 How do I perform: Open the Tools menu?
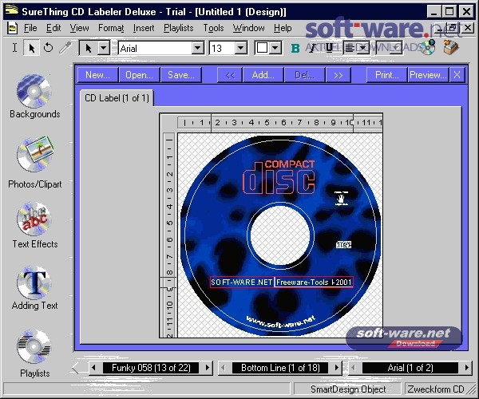pos(213,28)
